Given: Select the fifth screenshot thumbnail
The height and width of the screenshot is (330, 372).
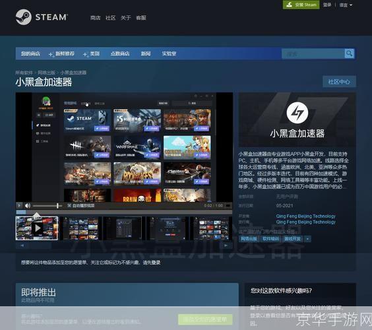Looking at the screenshot, I should 212,228.
